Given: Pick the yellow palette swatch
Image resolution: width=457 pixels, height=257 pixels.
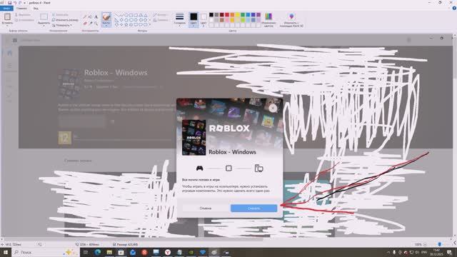Looking at the screenshot, I should click(x=238, y=15).
